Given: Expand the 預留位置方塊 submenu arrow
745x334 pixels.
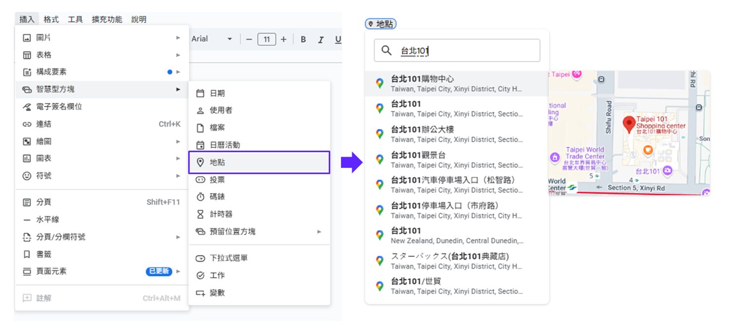Looking at the screenshot, I should tap(319, 232).
